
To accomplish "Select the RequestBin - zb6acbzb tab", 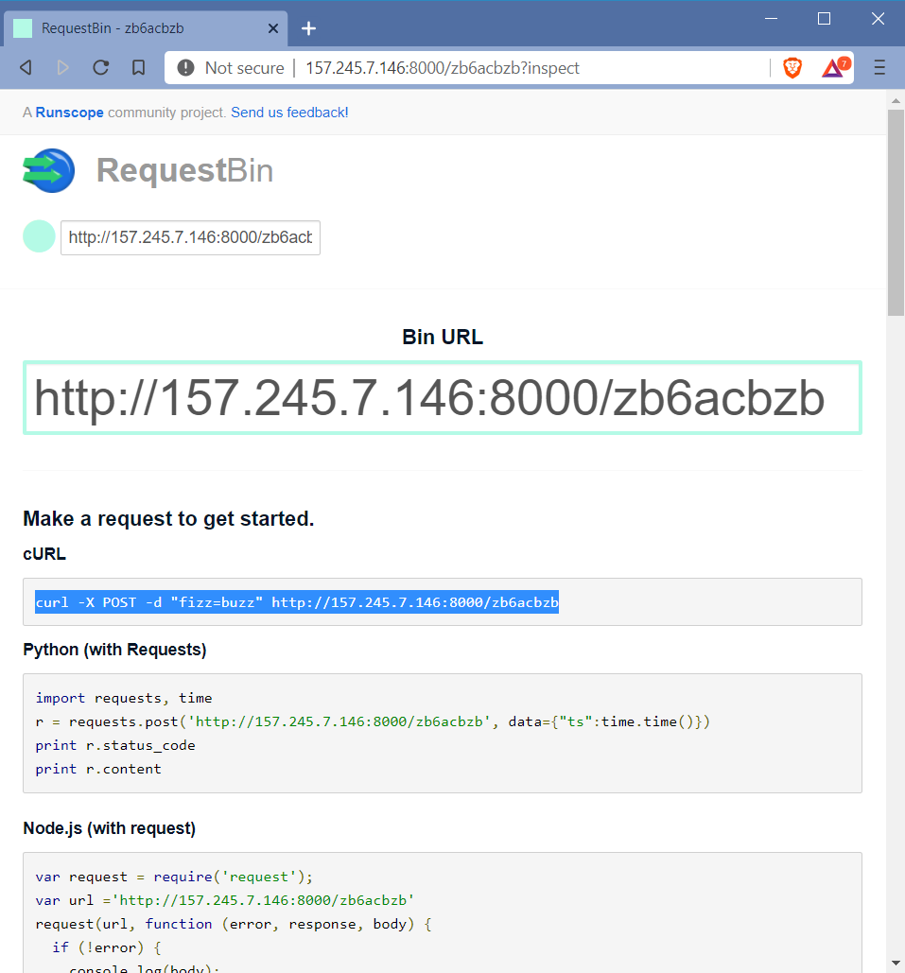I will click(142, 28).
